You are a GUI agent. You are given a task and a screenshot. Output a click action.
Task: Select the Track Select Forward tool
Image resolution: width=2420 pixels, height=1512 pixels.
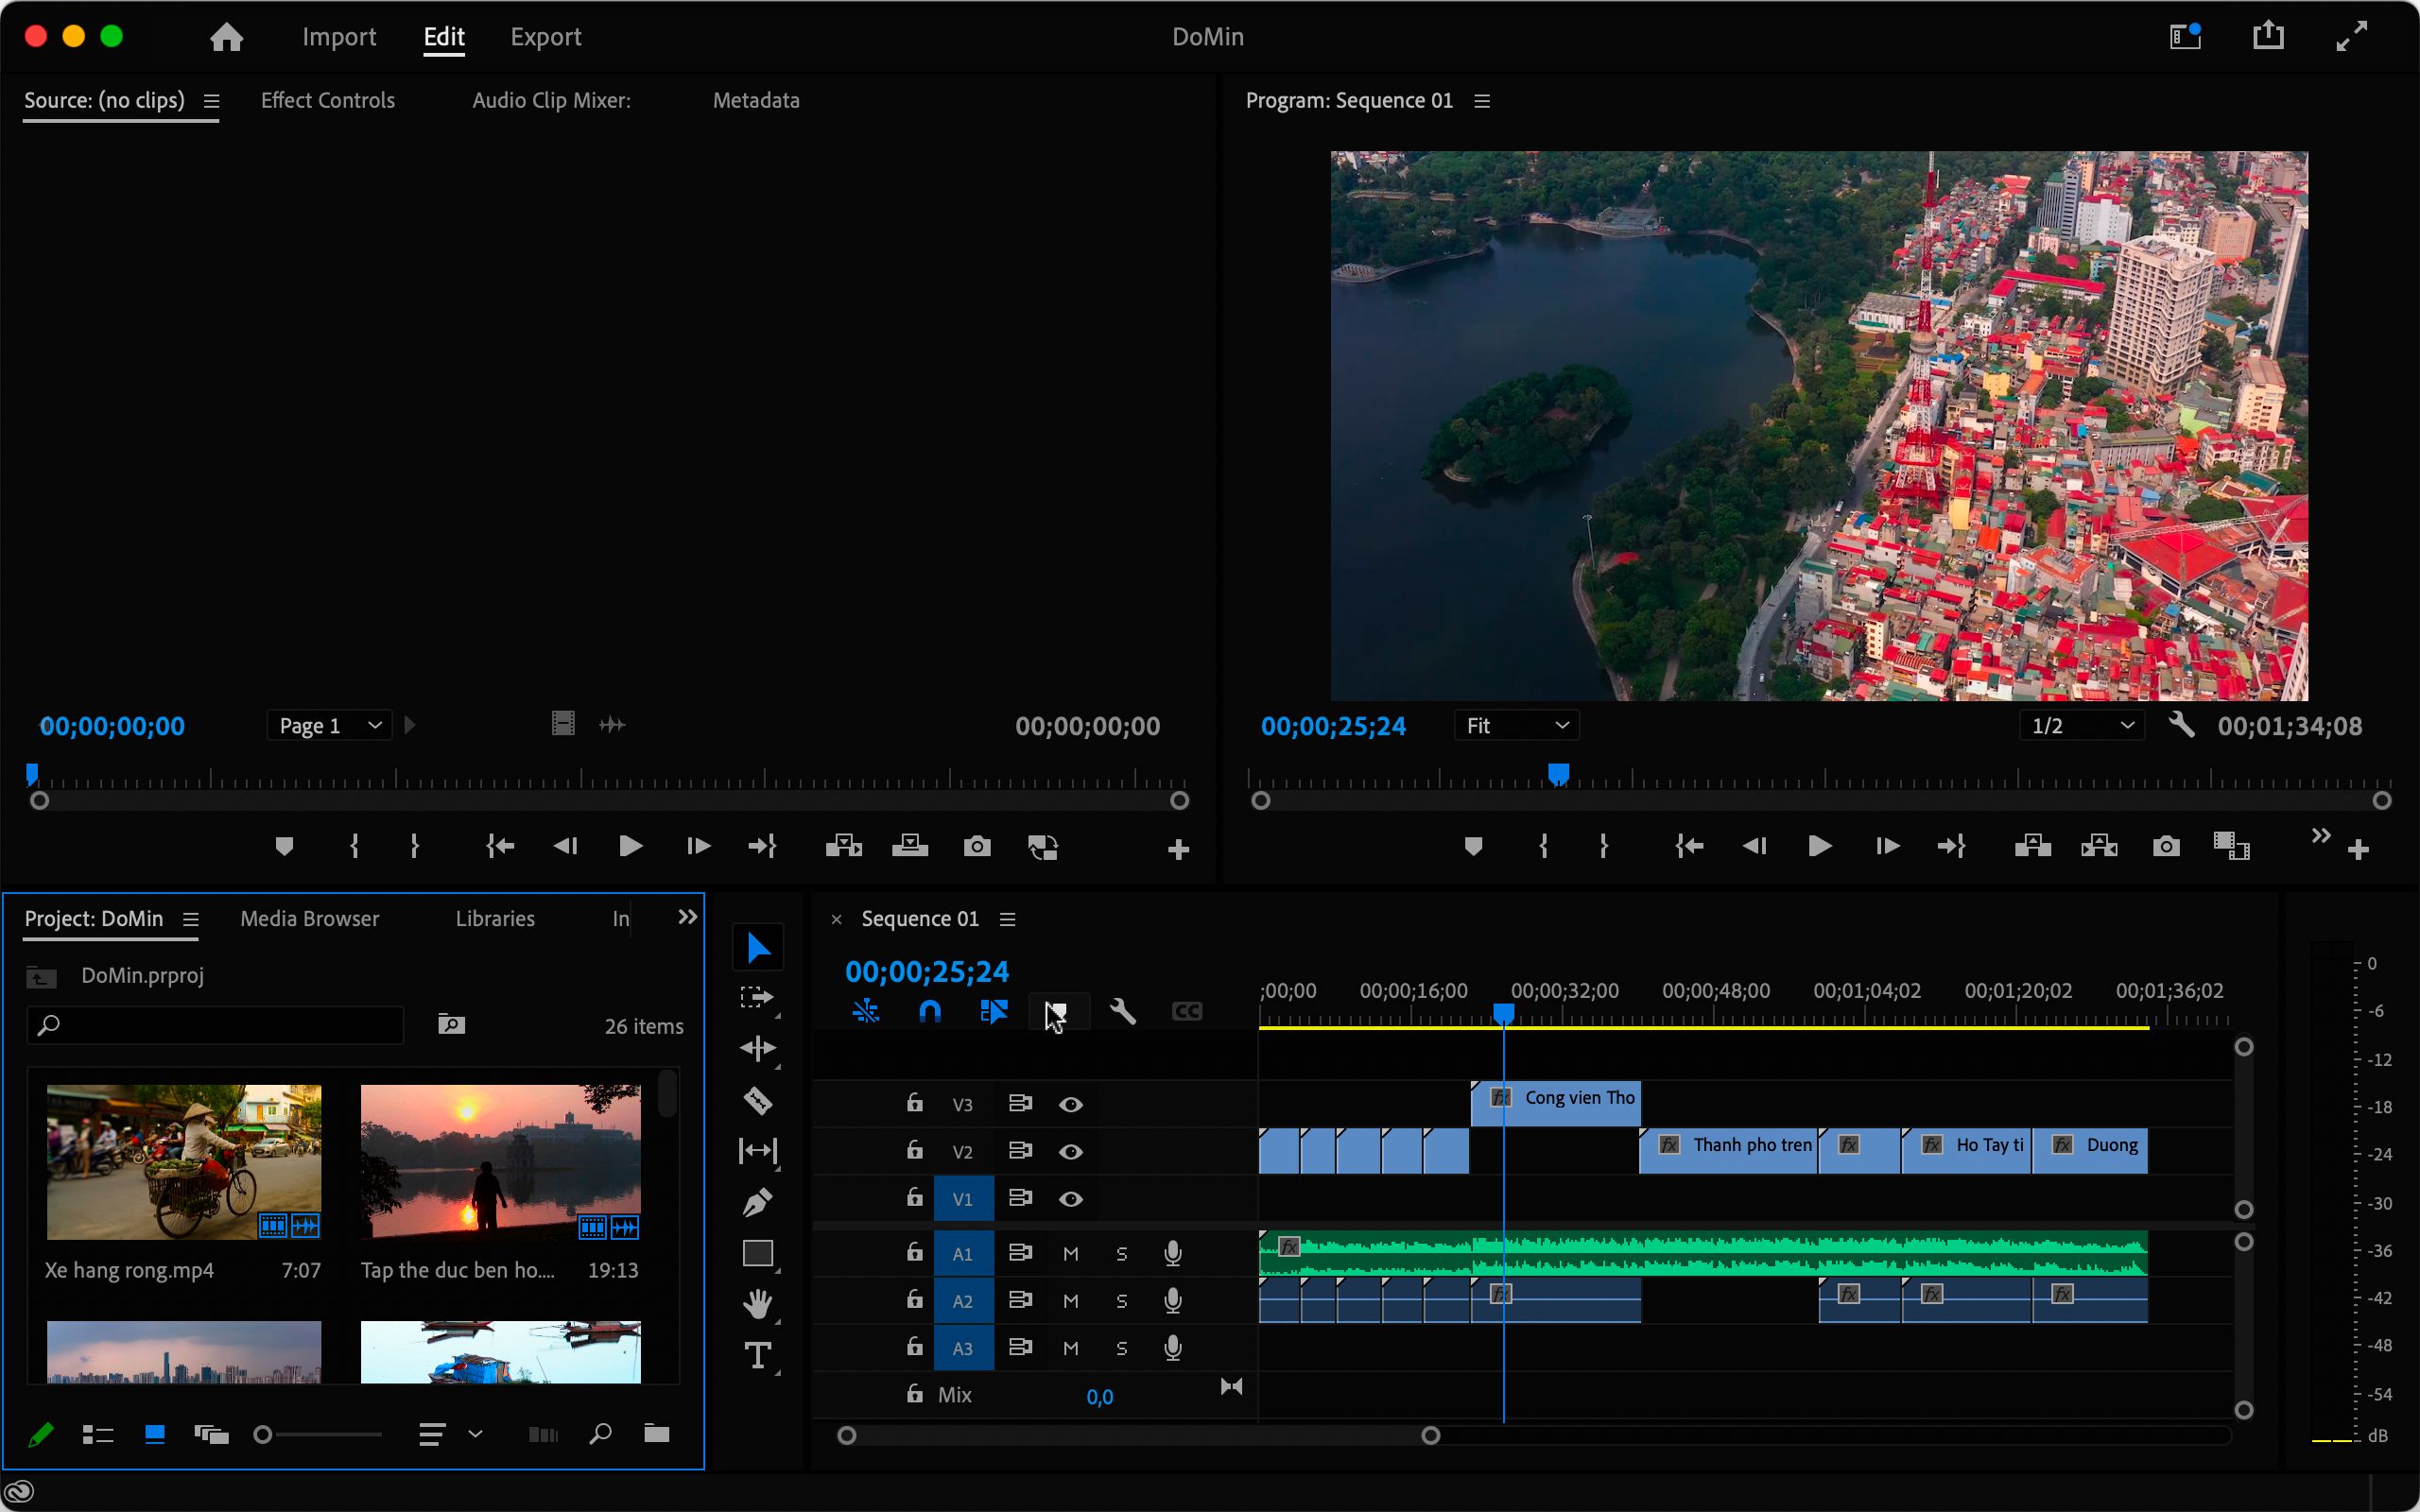coord(757,997)
